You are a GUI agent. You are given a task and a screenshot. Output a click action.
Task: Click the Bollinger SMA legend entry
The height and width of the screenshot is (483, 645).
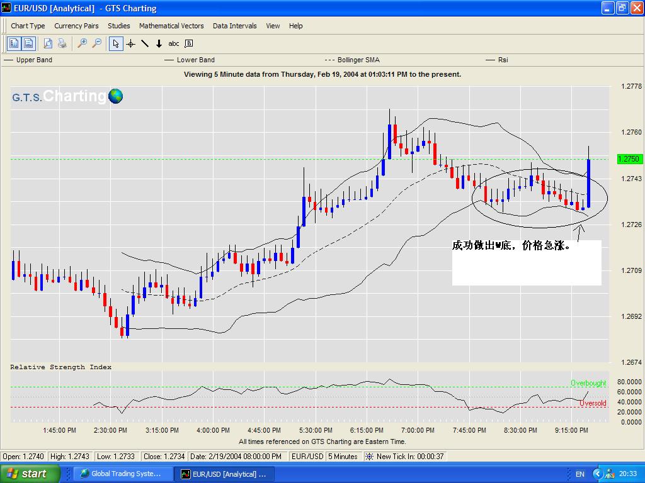(x=352, y=60)
